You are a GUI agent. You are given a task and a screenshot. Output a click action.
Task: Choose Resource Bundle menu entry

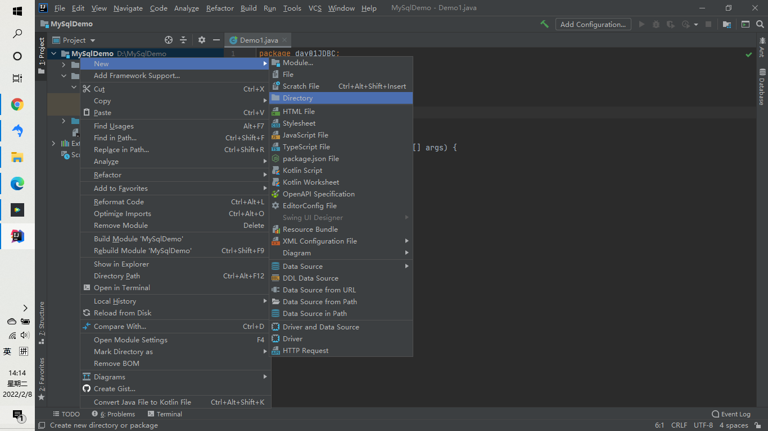point(341,230)
